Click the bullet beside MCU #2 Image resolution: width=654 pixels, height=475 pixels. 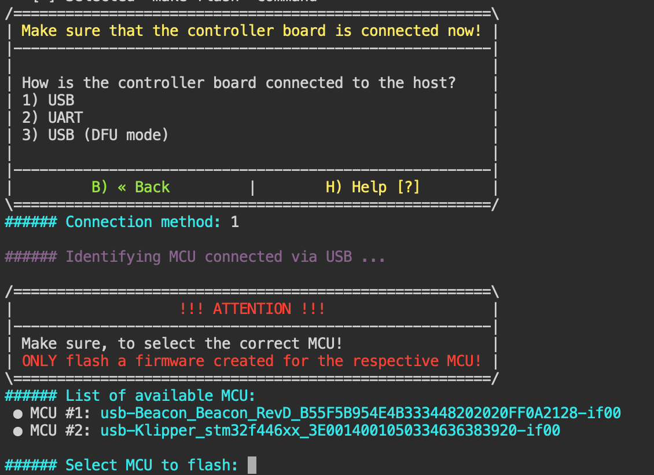(17, 431)
